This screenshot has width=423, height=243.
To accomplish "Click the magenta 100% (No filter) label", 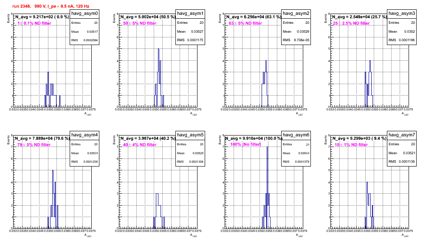I will click(245, 144).
